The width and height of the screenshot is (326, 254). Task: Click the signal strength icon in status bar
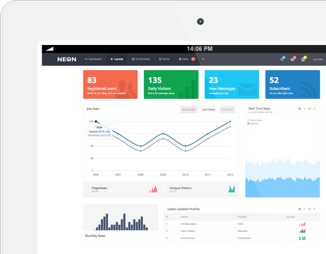pos(50,49)
